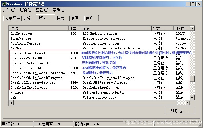
Task: Click the vertical scrollbar up arrow
Action: click(x=192, y=29)
